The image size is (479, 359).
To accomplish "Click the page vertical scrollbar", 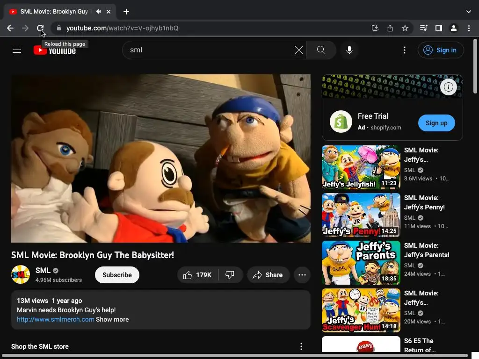I will [475, 66].
